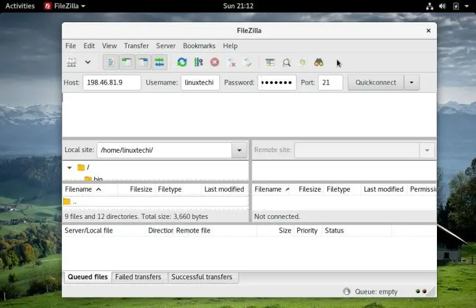This screenshot has width=476, height=308.
Task: Open the File menu
Action: (71, 46)
